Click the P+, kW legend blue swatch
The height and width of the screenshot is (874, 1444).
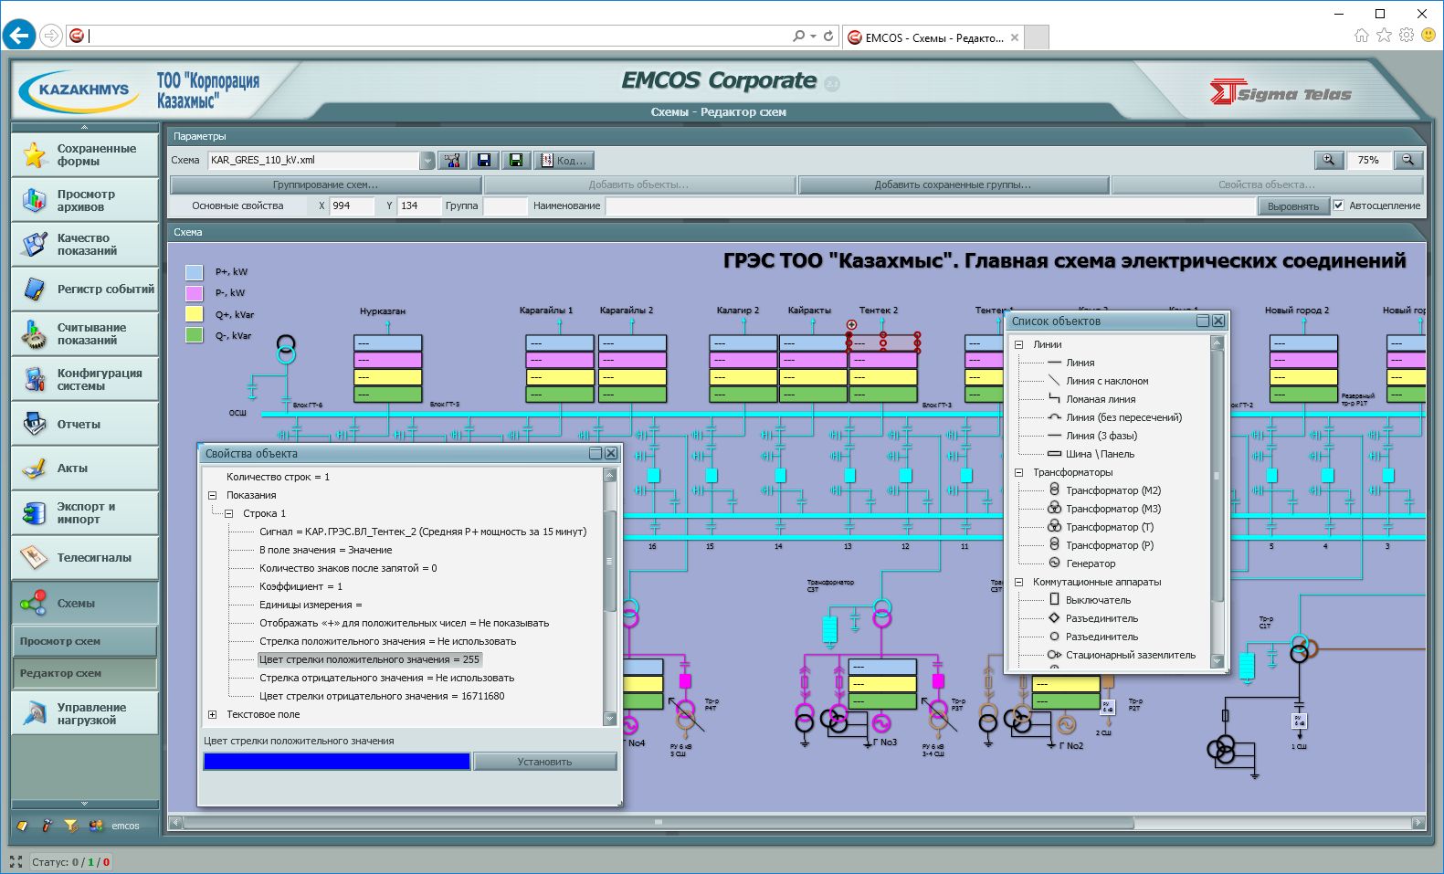[x=194, y=272]
